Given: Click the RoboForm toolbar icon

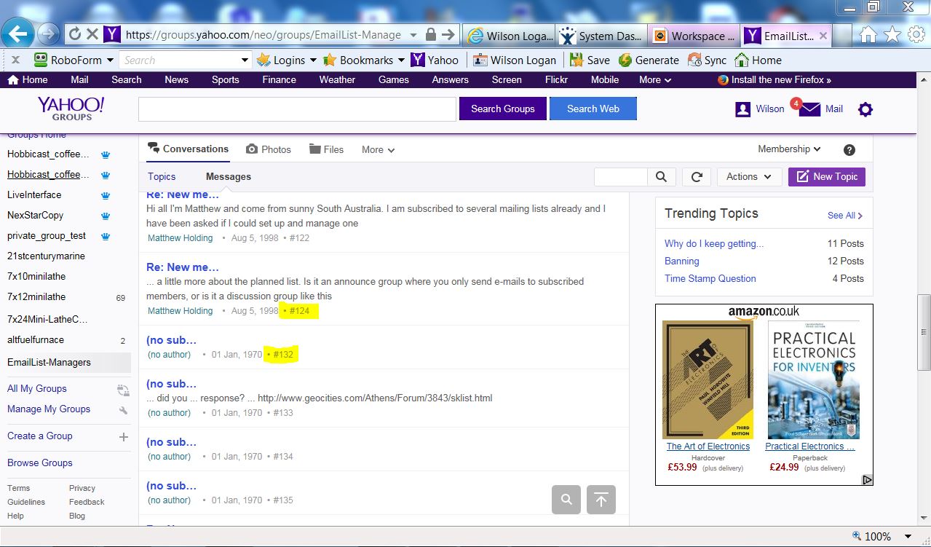Looking at the screenshot, I should click(x=41, y=60).
